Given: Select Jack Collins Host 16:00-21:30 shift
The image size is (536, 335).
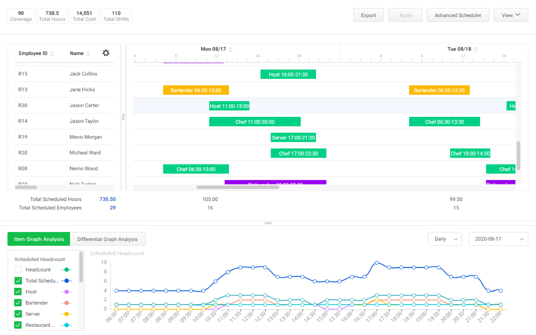Looking at the screenshot, I should tap(288, 74).
